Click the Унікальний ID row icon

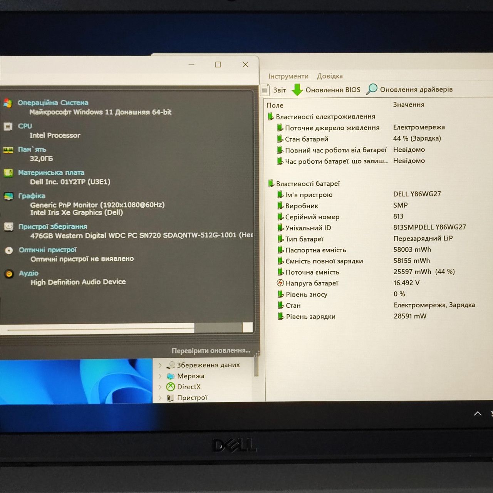280,228
